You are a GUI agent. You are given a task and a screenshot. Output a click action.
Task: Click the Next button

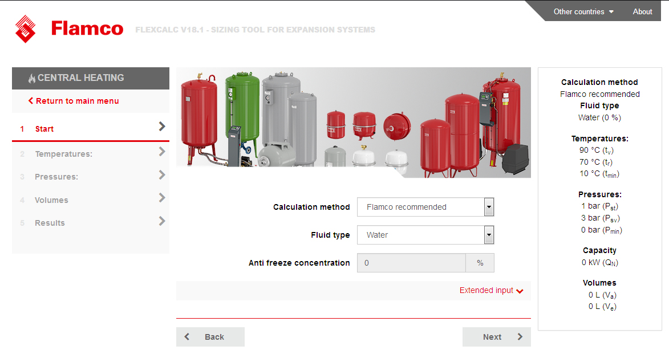click(497, 337)
